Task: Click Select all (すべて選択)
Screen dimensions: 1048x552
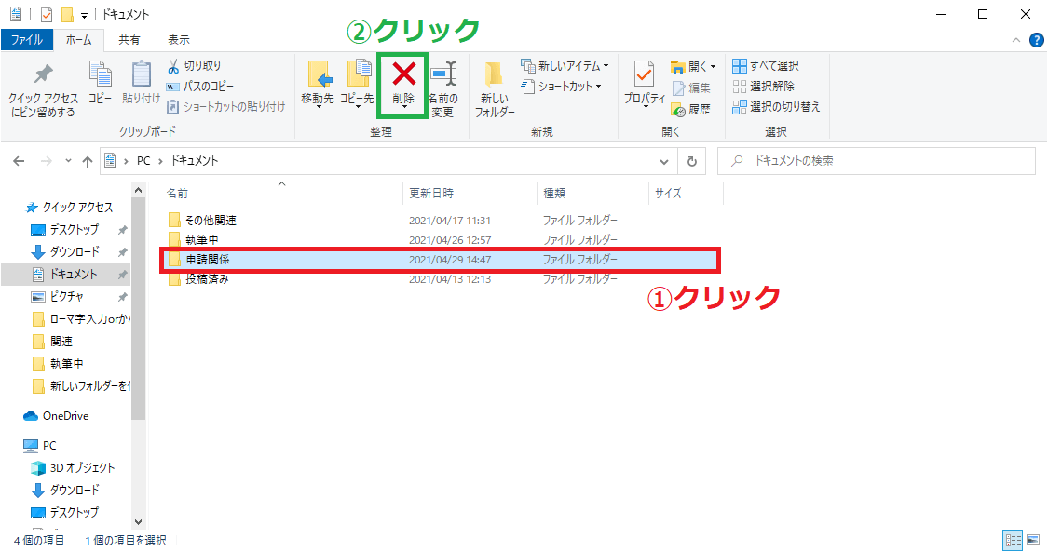Action: tap(766, 65)
